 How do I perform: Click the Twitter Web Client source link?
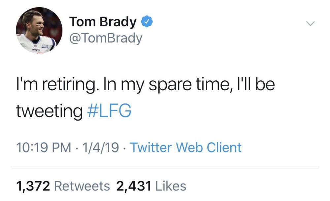186,147
